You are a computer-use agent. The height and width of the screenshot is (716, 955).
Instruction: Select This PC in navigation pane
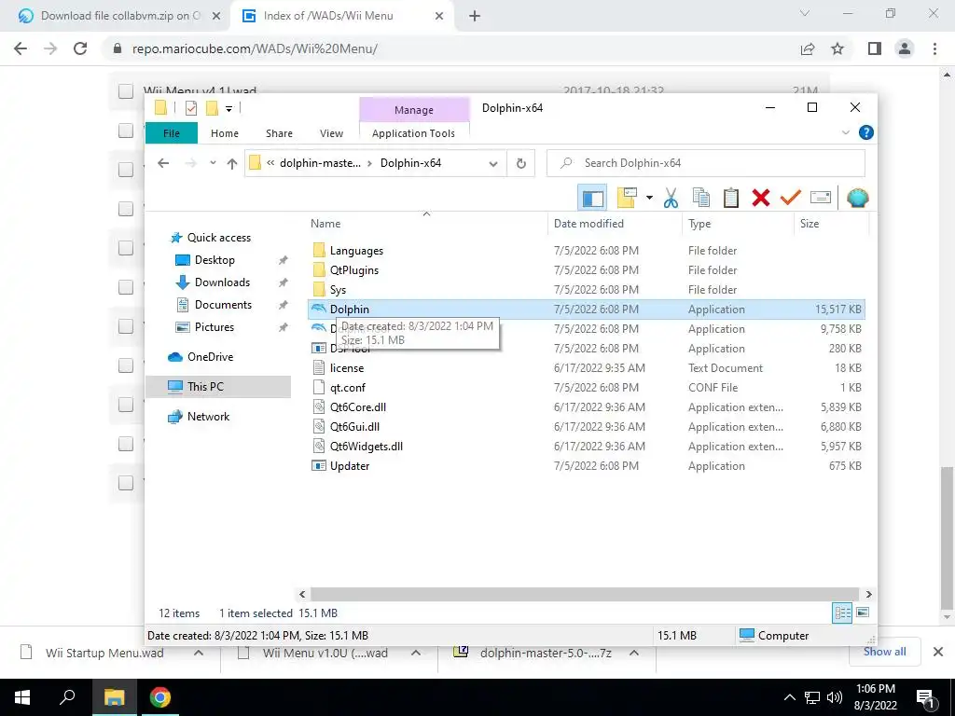click(x=205, y=387)
